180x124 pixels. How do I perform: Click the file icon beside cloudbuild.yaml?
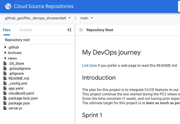pyautogui.click(x=5, y=93)
